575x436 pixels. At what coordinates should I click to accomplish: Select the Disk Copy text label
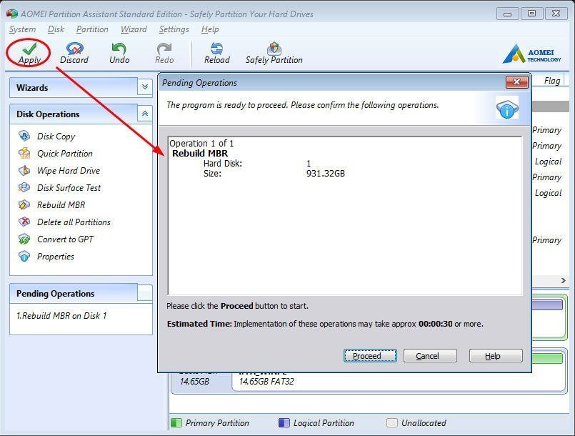click(56, 136)
